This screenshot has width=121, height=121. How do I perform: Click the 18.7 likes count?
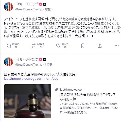point(65,44)
